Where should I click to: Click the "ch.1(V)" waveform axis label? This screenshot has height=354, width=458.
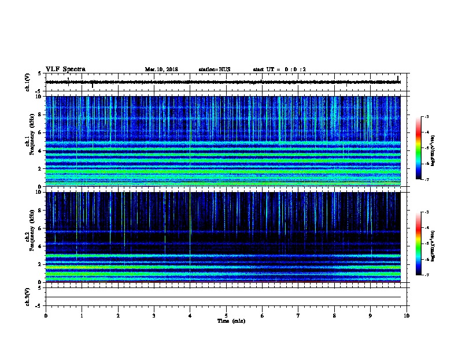click(x=27, y=82)
